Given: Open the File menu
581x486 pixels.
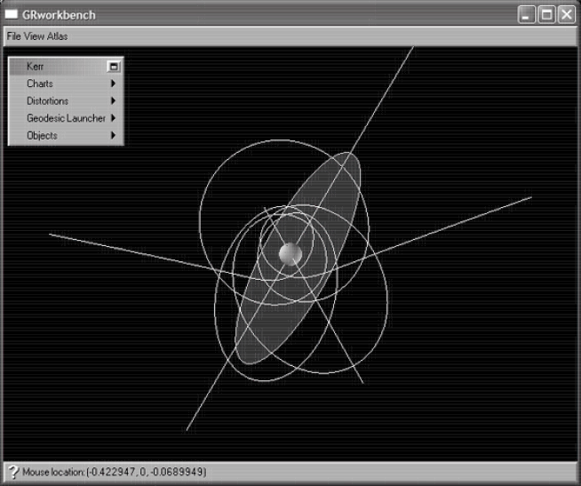Looking at the screenshot, I should click(x=14, y=36).
